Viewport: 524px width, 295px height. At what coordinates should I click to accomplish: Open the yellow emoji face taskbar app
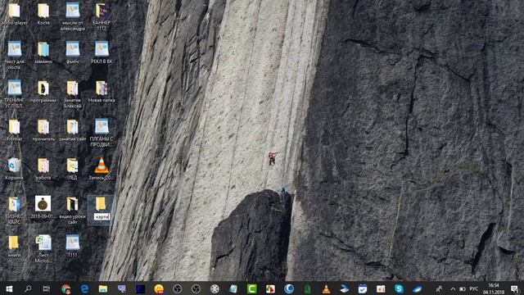(159, 288)
